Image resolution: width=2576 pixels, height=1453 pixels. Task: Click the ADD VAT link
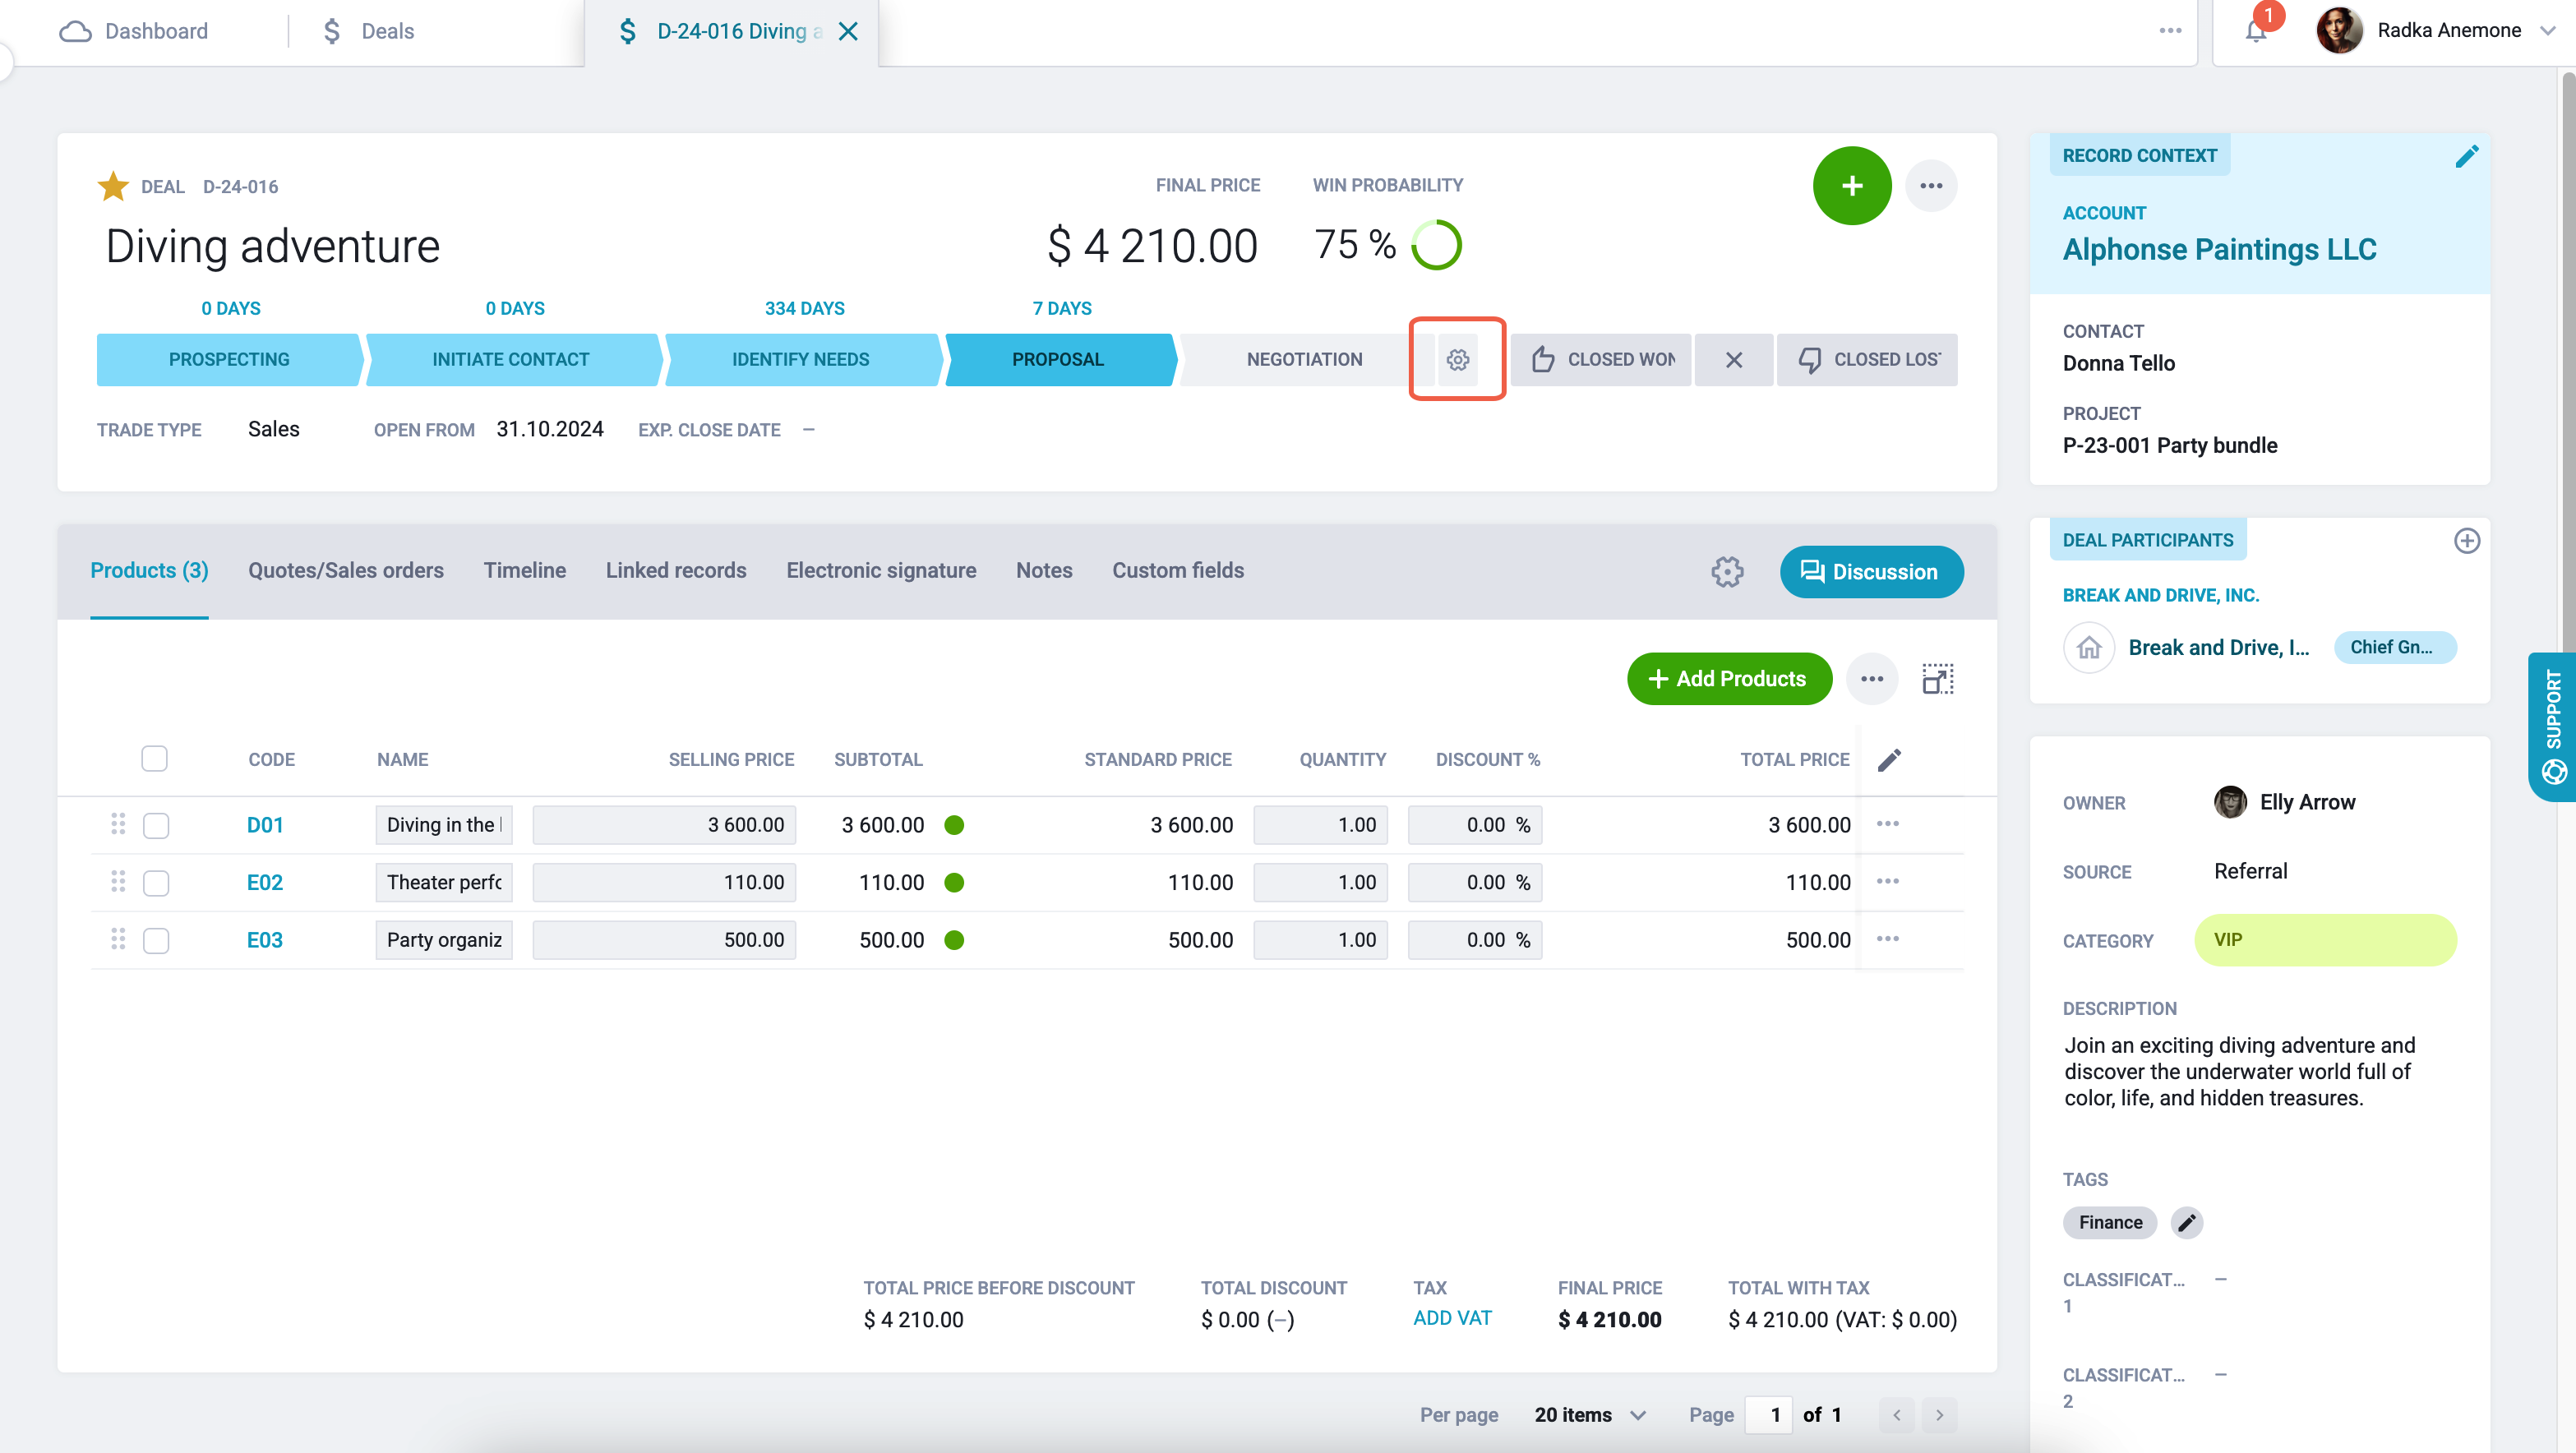click(1451, 1318)
